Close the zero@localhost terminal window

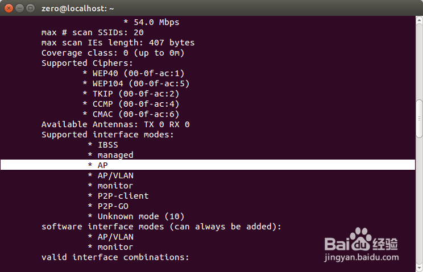point(8,8)
